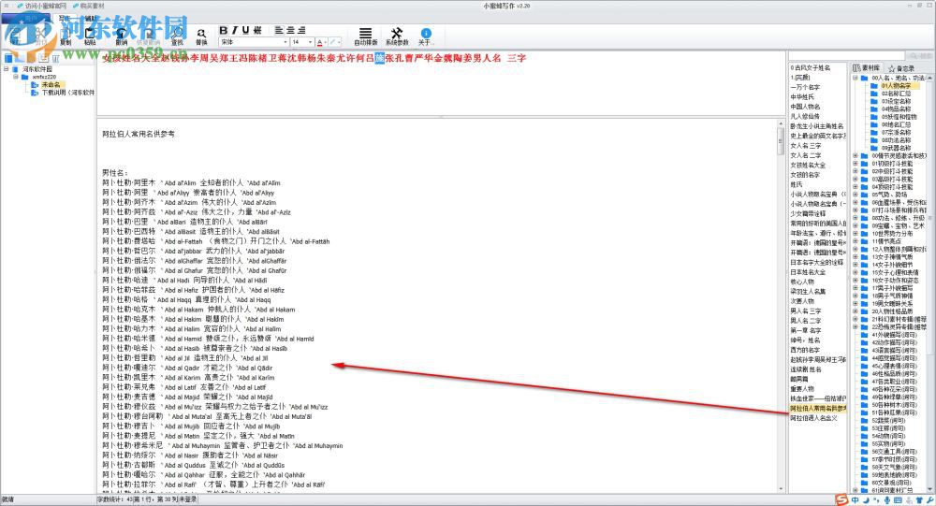Open the 替换 replace tool
The image size is (936, 506).
pos(202,36)
